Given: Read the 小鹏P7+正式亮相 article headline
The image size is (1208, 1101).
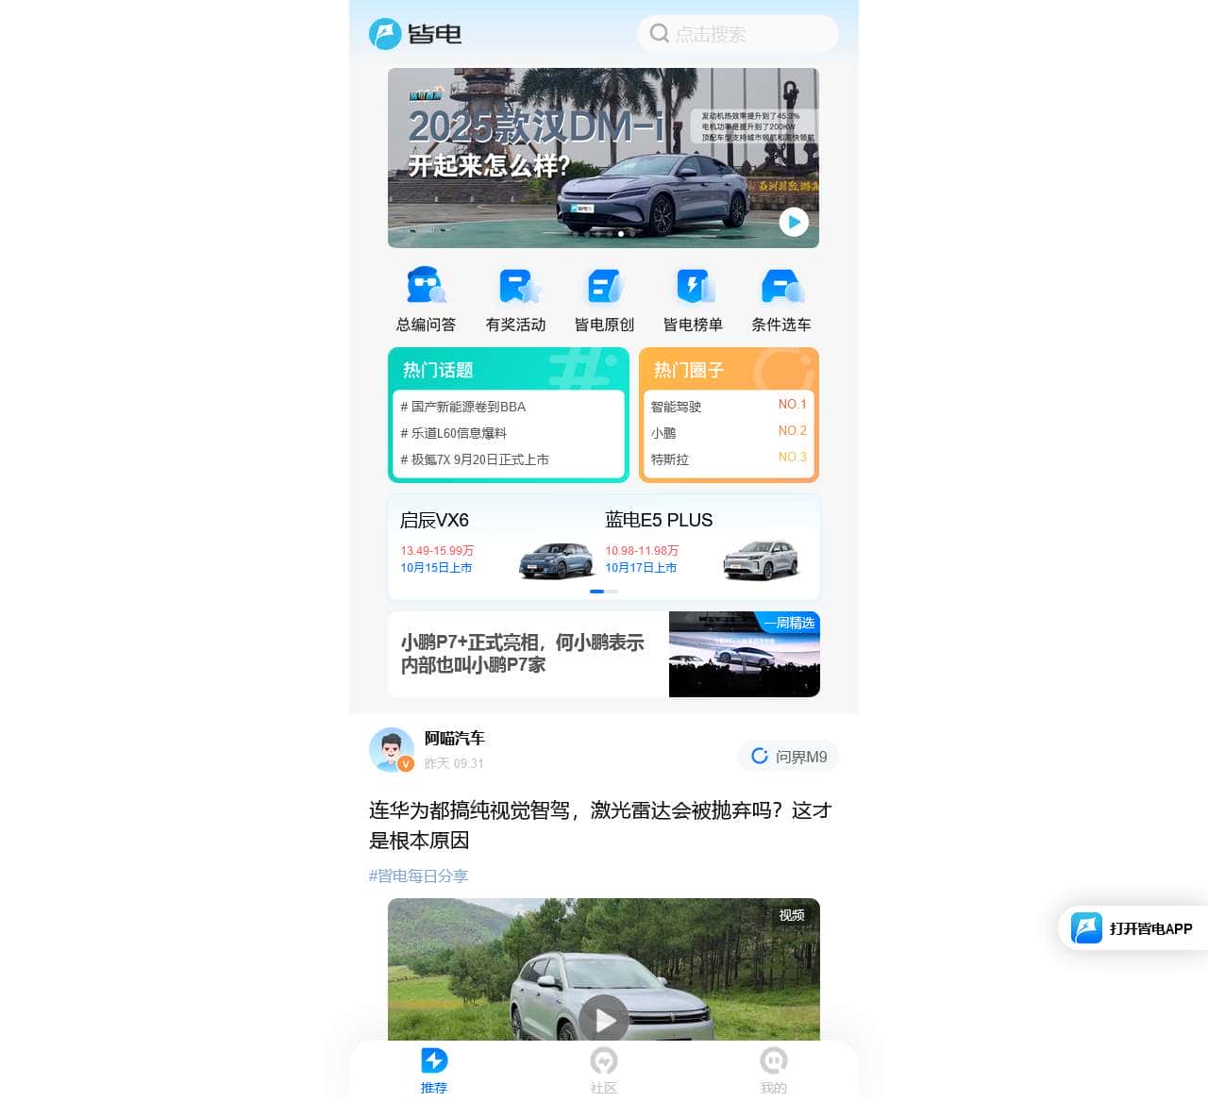Looking at the screenshot, I should (x=522, y=654).
